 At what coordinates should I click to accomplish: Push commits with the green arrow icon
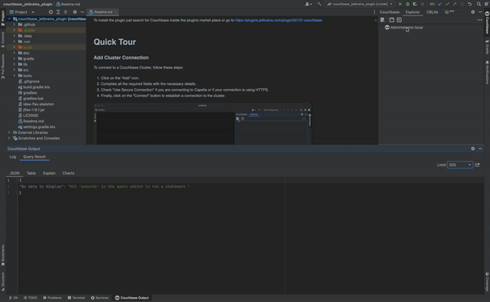(x=455, y=4)
